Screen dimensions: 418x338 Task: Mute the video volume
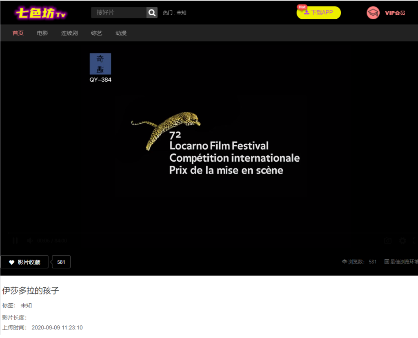tap(29, 241)
